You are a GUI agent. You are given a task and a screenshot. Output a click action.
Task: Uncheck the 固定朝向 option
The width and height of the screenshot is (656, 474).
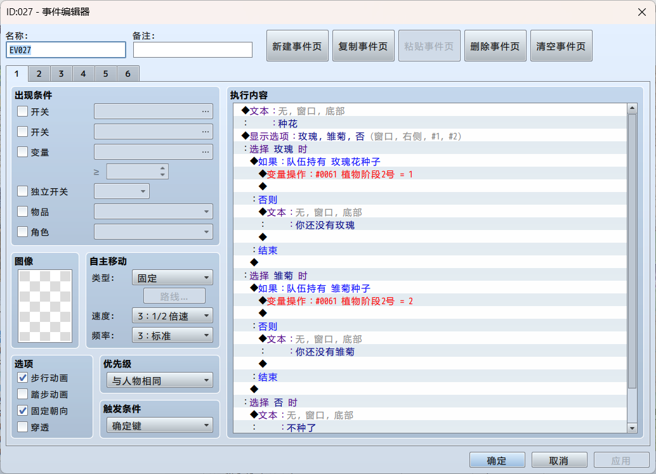pos(23,411)
